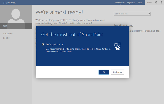Viewport: 164px width, 104px height.
Task: Click the Let's get social! label
Action: (x=55, y=45)
